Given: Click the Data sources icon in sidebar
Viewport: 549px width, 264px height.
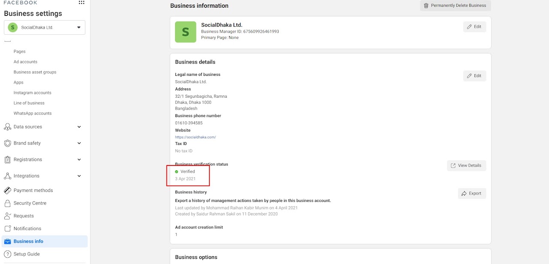Looking at the screenshot, I should click(7, 127).
